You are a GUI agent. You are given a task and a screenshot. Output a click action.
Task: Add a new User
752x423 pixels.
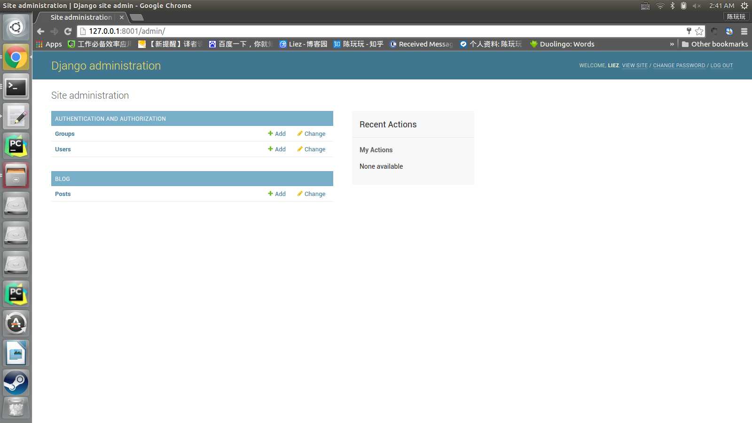277,149
